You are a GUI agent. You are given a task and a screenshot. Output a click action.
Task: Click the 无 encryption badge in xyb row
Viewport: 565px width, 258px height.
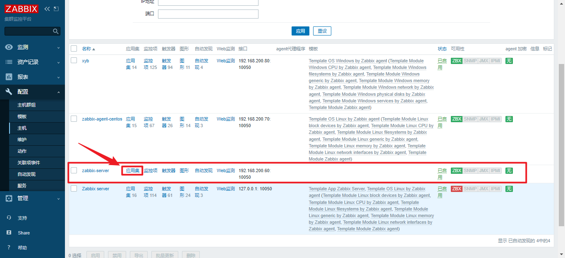pyautogui.click(x=509, y=61)
